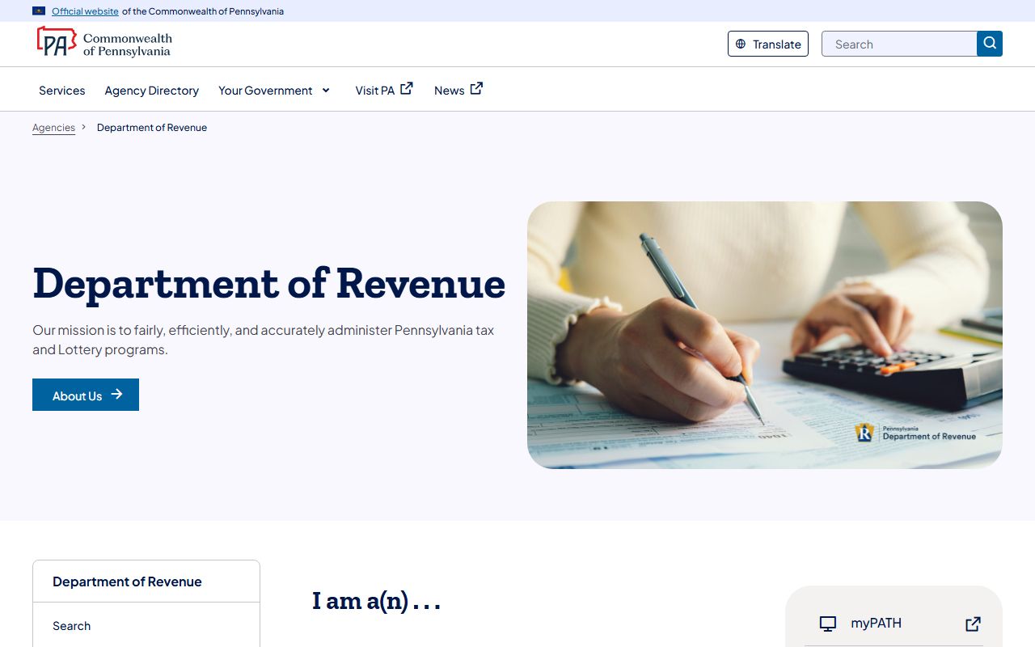Click the hero photo of hand writing
This screenshot has width=1035, height=647.
pos(765,335)
